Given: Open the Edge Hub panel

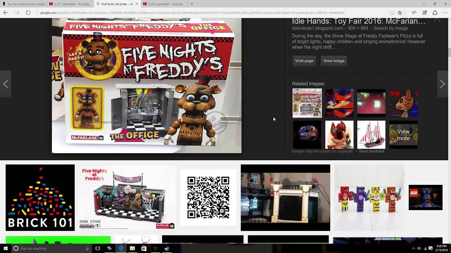Looking at the screenshot, I should pos(414,13).
